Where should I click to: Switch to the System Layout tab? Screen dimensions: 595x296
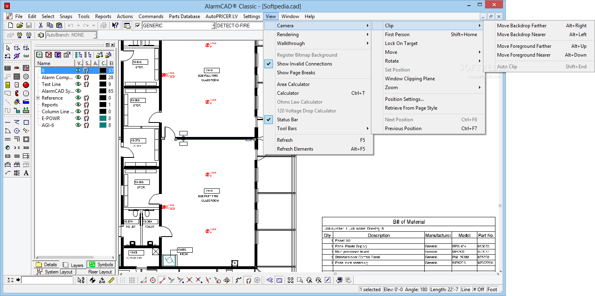click(x=55, y=272)
